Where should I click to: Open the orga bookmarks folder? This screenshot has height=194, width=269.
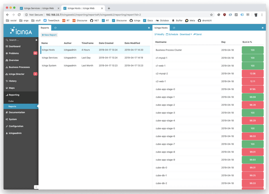24,20
